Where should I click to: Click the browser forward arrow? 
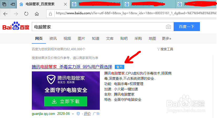click(16, 14)
